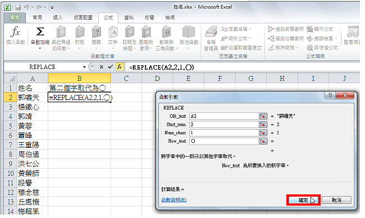Expand the AutoSum dropdown arrow

(x=40, y=48)
